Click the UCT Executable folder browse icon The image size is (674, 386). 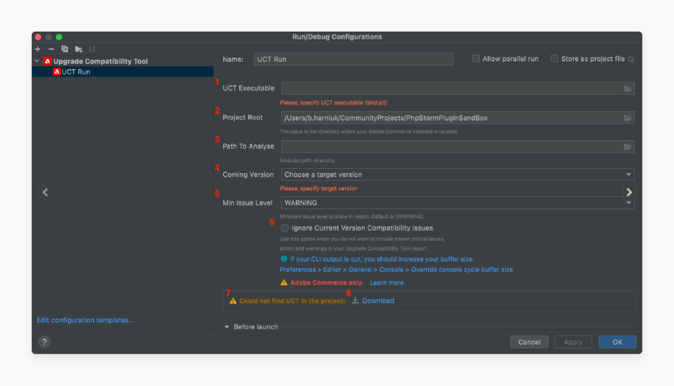[628, 88]
